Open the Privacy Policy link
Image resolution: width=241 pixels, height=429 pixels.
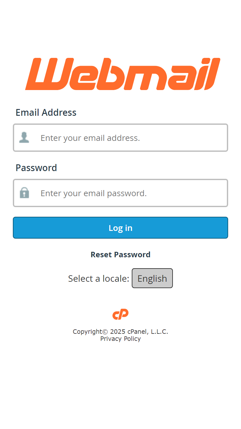point(121,339)
